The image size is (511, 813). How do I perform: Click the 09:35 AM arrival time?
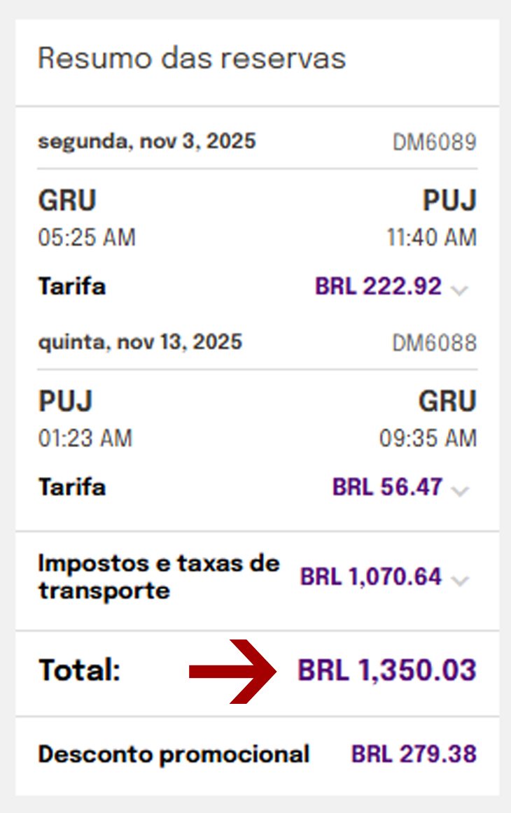tap(428, 438)
